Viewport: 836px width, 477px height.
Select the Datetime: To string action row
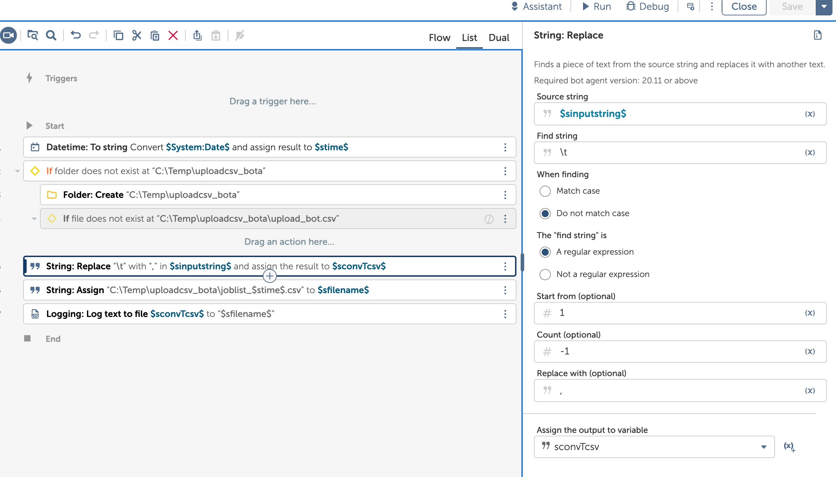(x=269, y=147)
